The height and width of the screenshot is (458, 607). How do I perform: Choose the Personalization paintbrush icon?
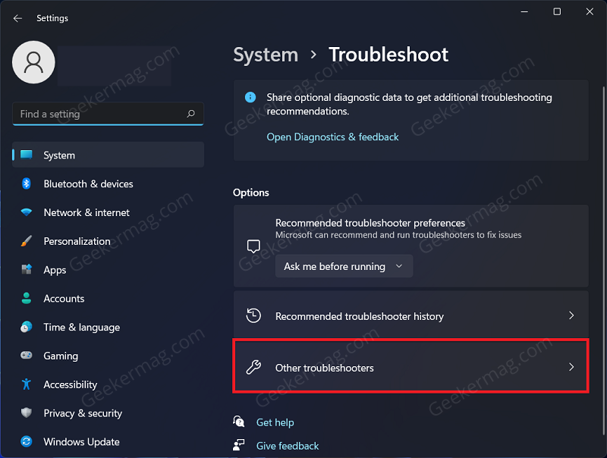[27, 241]
